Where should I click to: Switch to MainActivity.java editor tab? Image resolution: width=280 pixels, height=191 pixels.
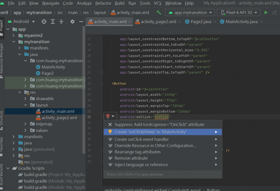[241, 22]
